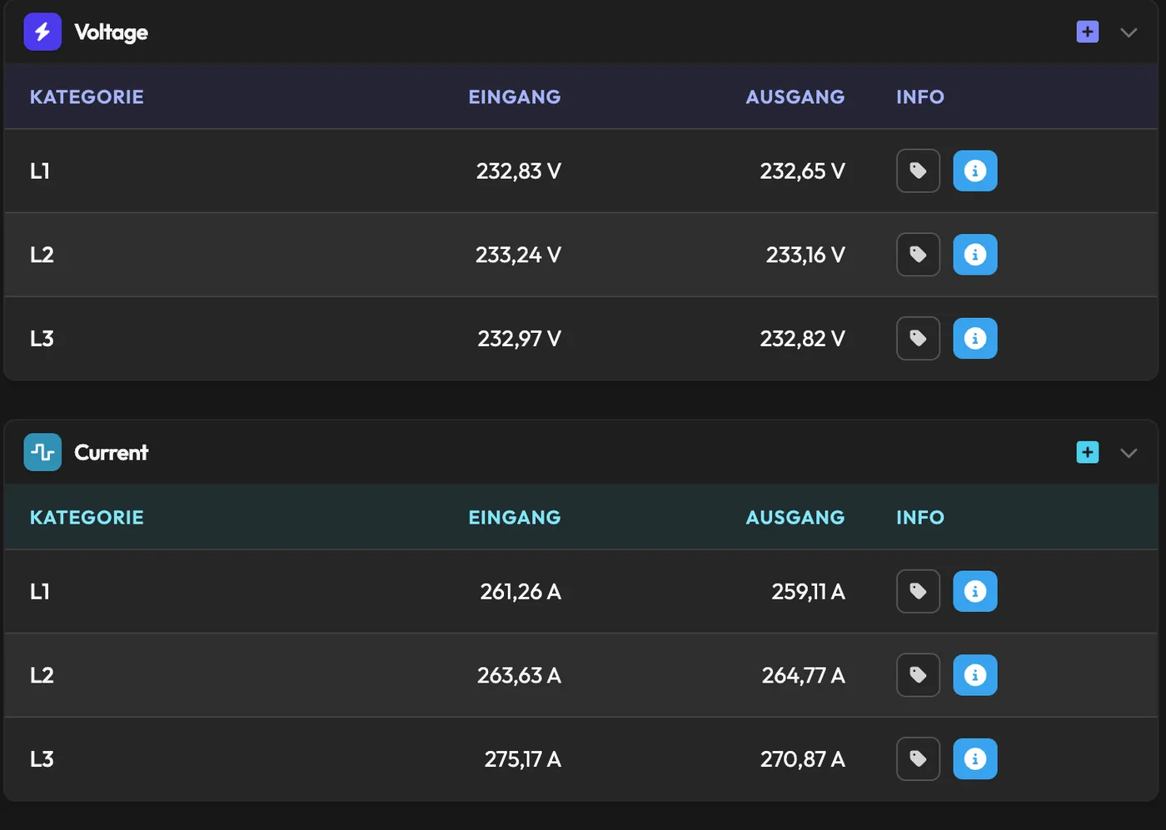Open tag for Current L3 row
This screenshot has height=830, width=1166.
918,759
